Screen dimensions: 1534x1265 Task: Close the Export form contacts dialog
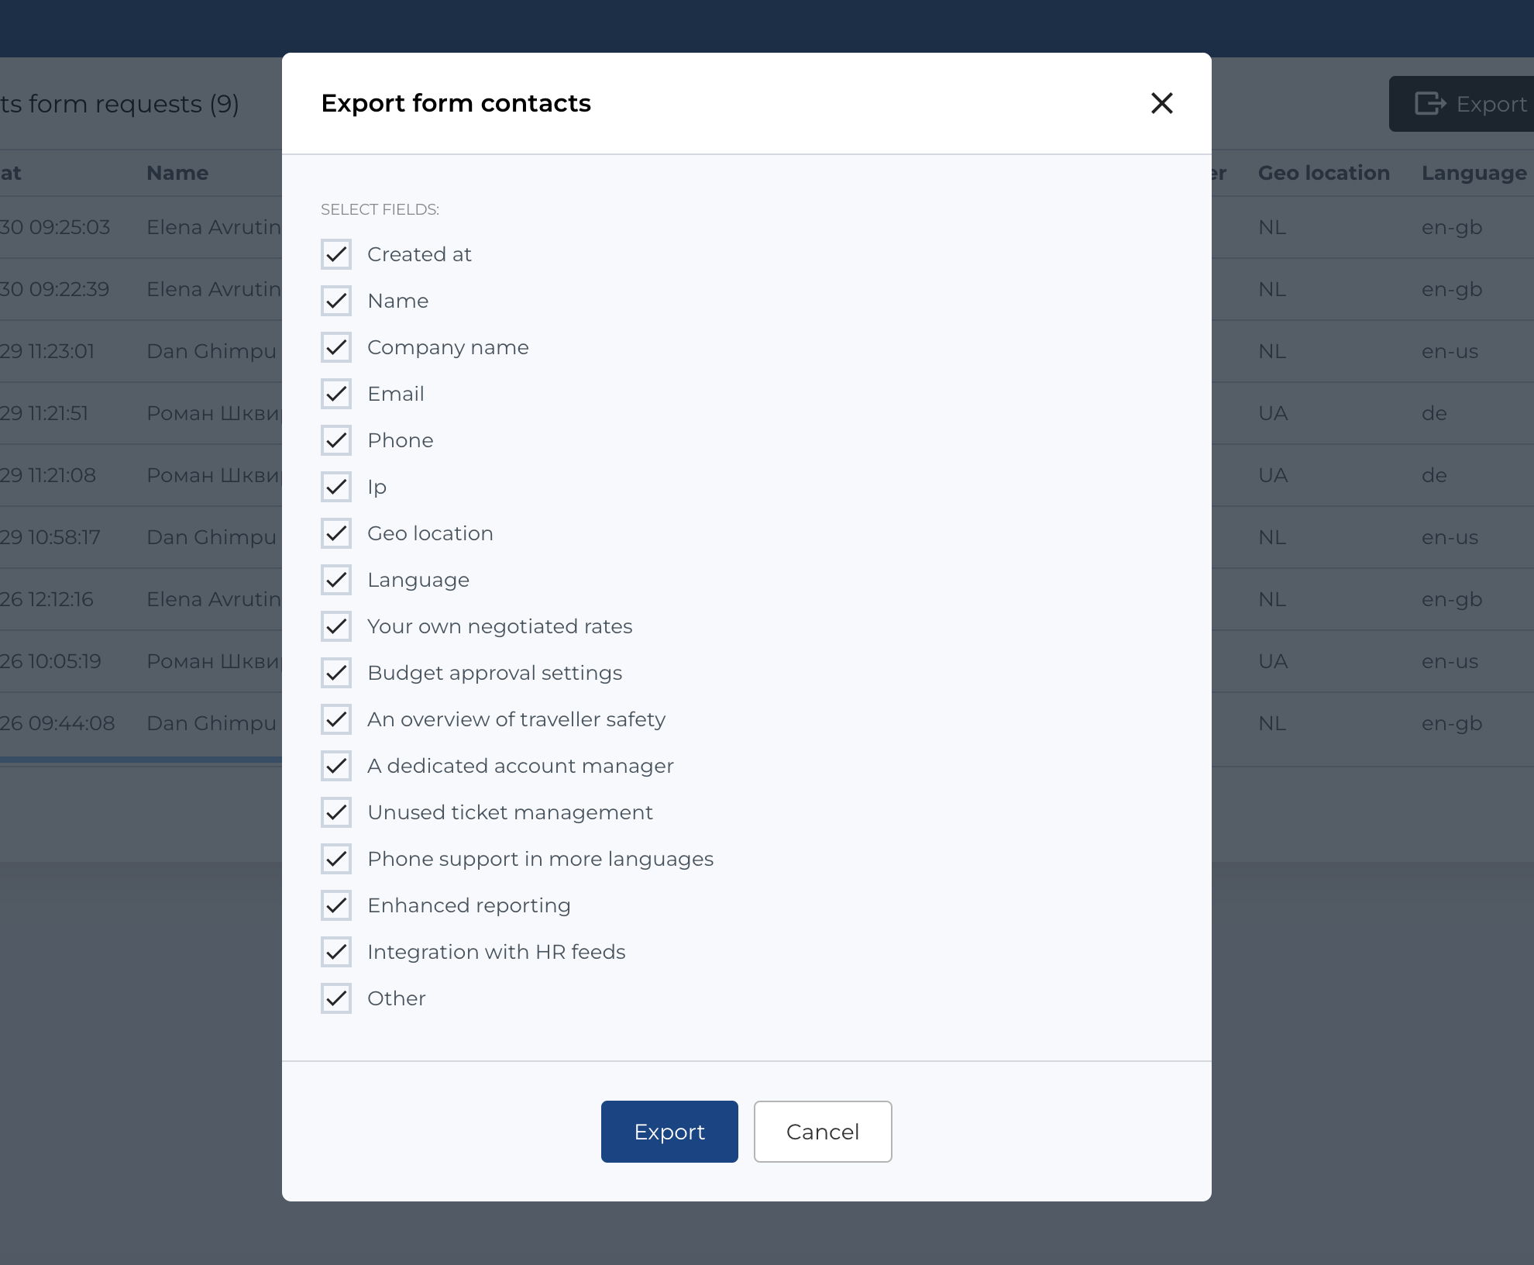coord(1161,103)
